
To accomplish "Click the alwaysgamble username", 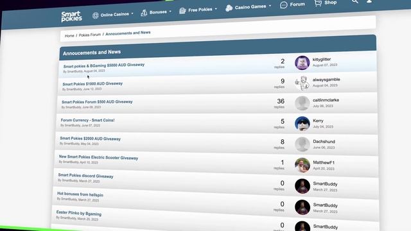I will (326, 80).
